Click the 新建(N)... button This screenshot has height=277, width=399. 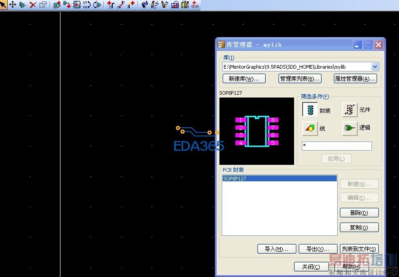(x=359, y=184)
